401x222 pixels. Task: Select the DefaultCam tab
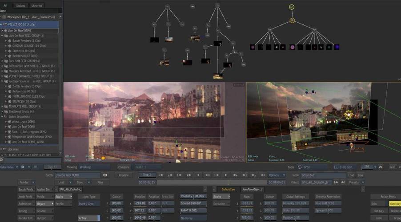tap(229, 190)
